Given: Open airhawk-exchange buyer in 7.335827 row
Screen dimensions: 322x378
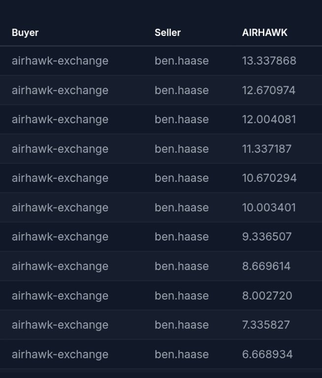Looking at the screenshot, I should pos(60,325).
